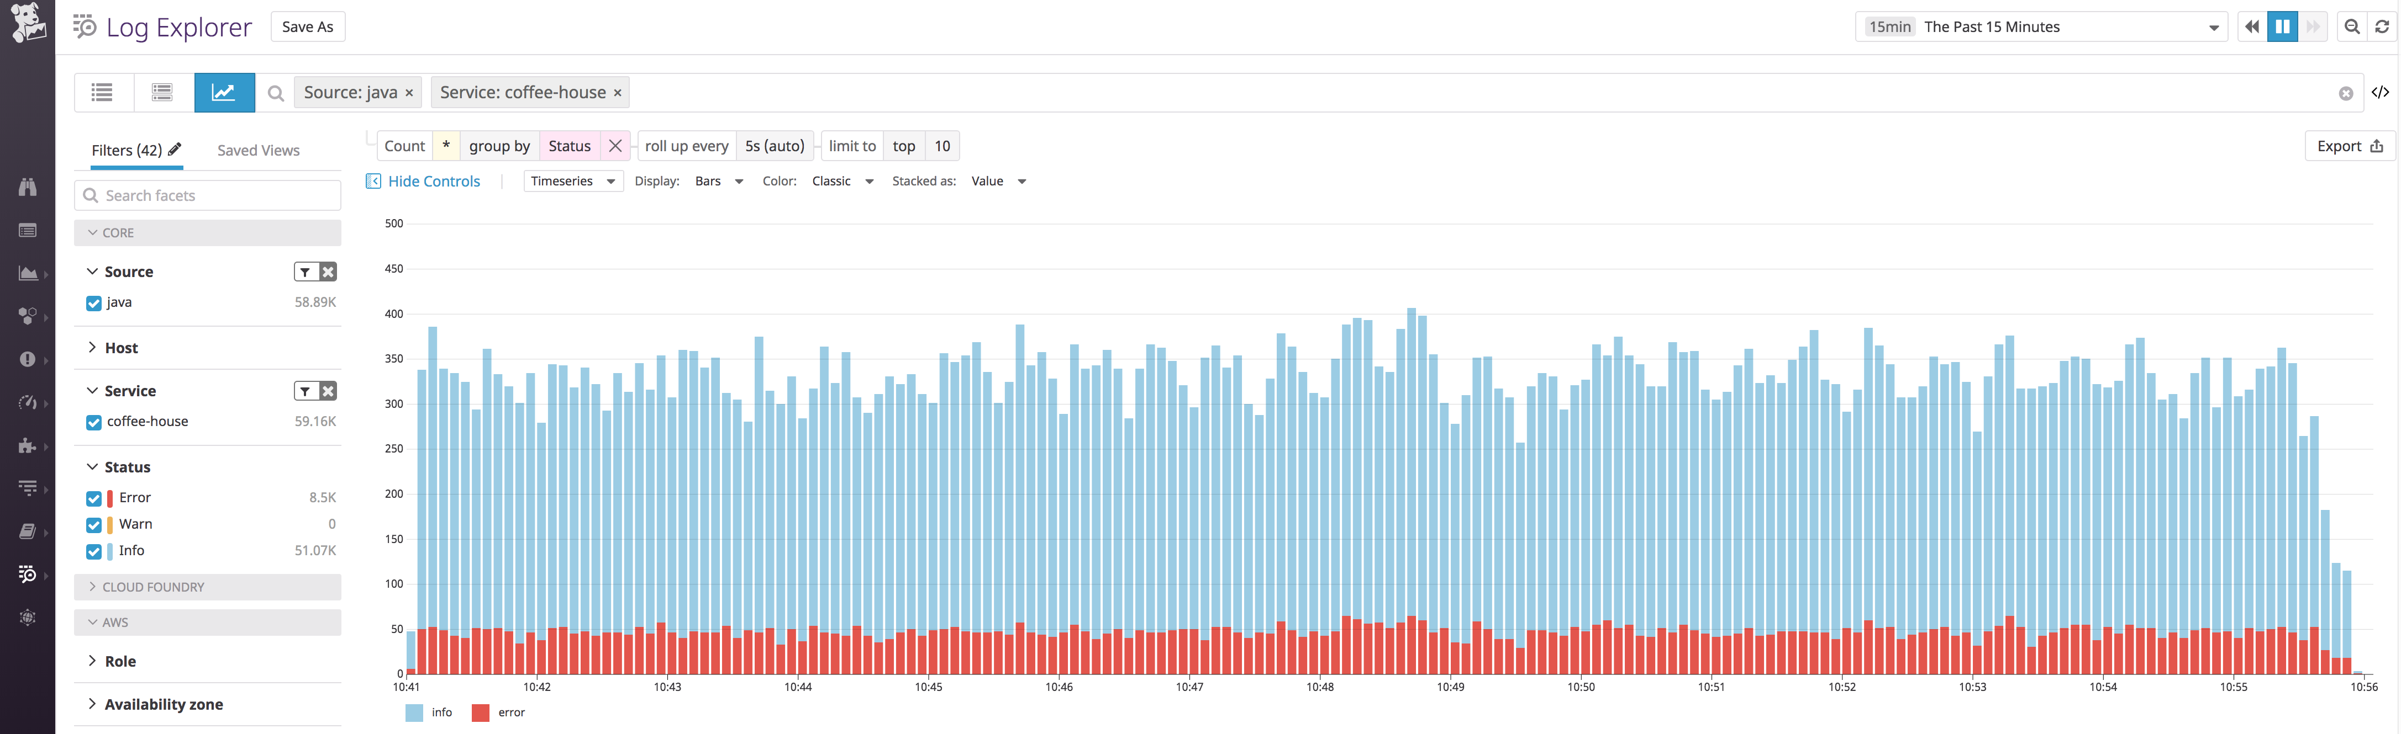The width and height of the screenshot is (2401, 734).
Task: Collapse the Status facet section
Action: [91, 466]
